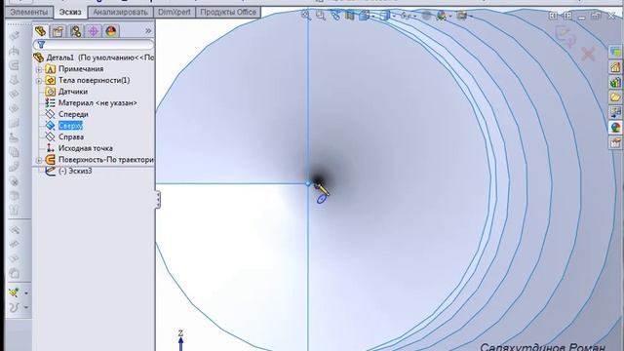Screen dimensions: 624x351
Task: Switch to the Элементы tab
Action: click(x=28, y=13)
